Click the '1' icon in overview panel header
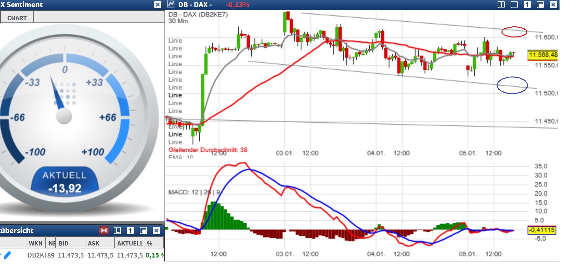The height and width of the screenshot is (266, 582). click(x=130, y=231)
